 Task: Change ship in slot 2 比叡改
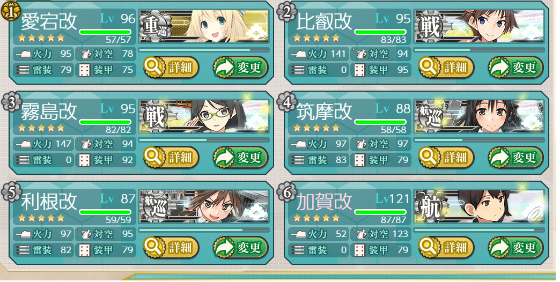(515, 67)
